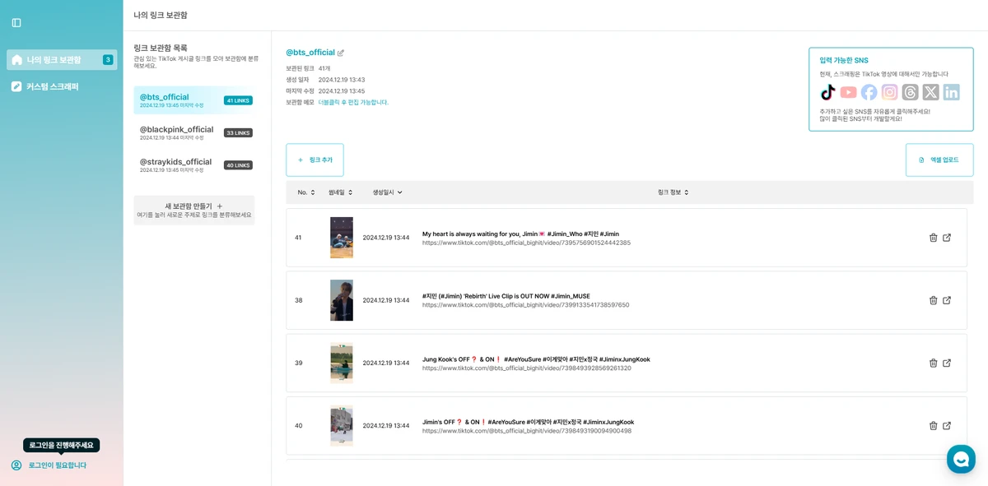Screen dimensions: 988x486
Task: Click 더블클릭 후 편집 가능합니다 memo text
Action: point(353,103)
